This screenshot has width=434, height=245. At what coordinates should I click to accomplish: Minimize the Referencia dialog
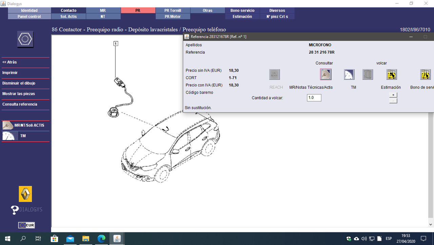click(x=411, y=37)
